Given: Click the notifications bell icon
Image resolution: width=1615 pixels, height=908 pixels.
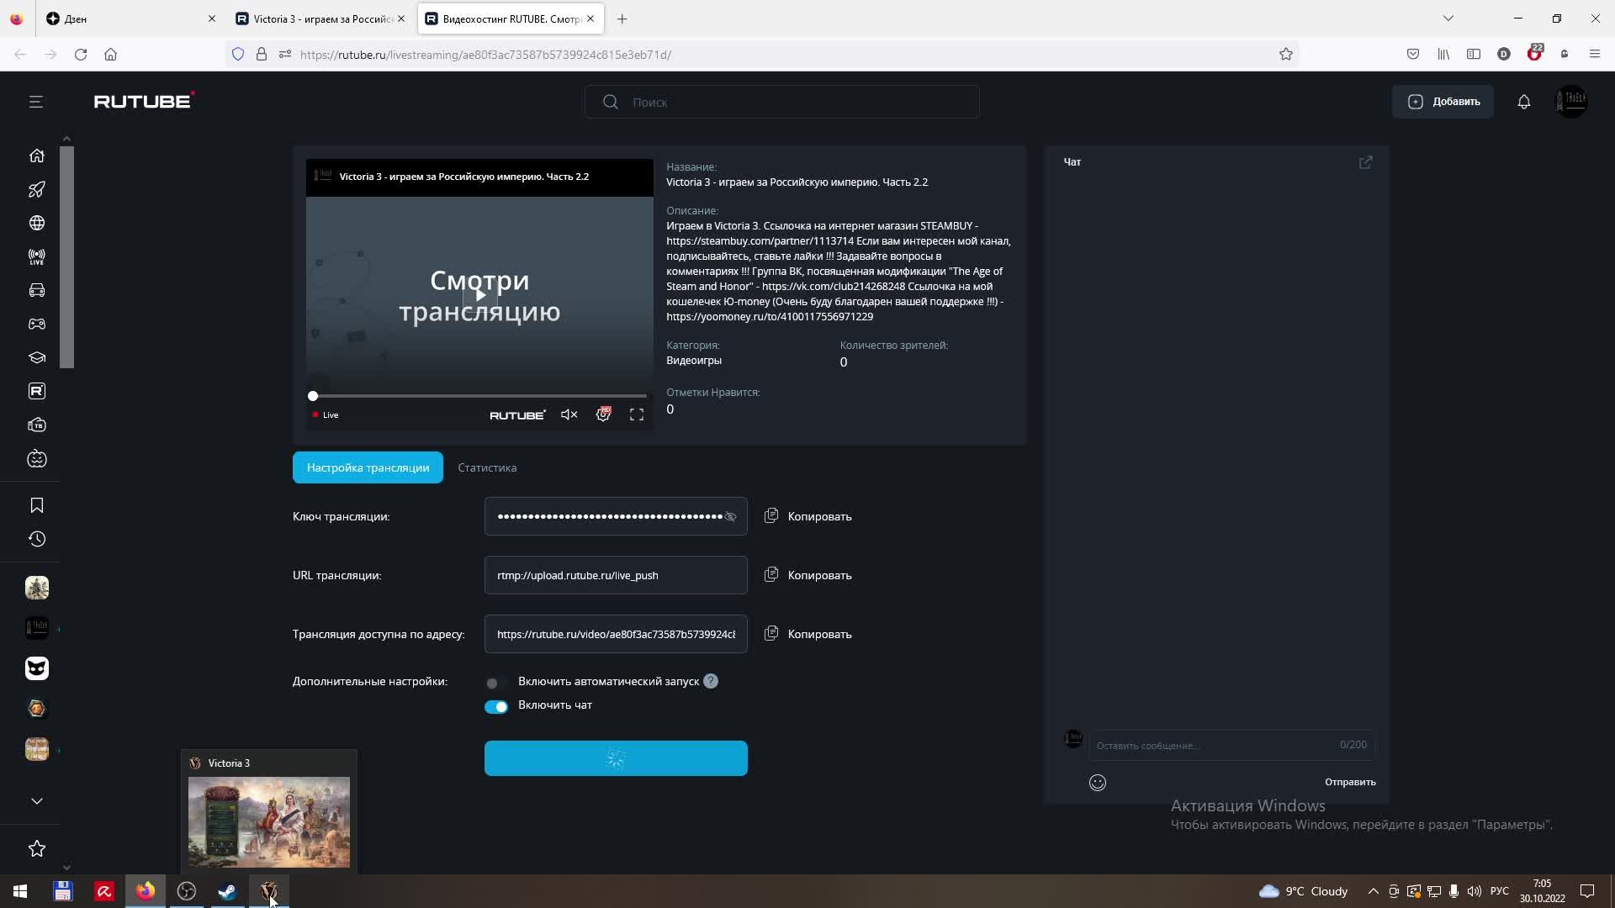Looking at the screenshot, I should [1523, 102].
